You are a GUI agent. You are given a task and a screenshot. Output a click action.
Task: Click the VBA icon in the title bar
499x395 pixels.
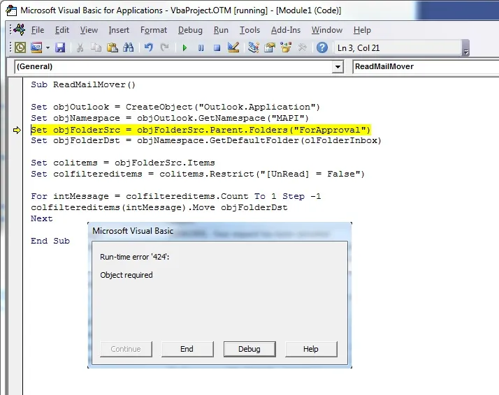point(11,10)
